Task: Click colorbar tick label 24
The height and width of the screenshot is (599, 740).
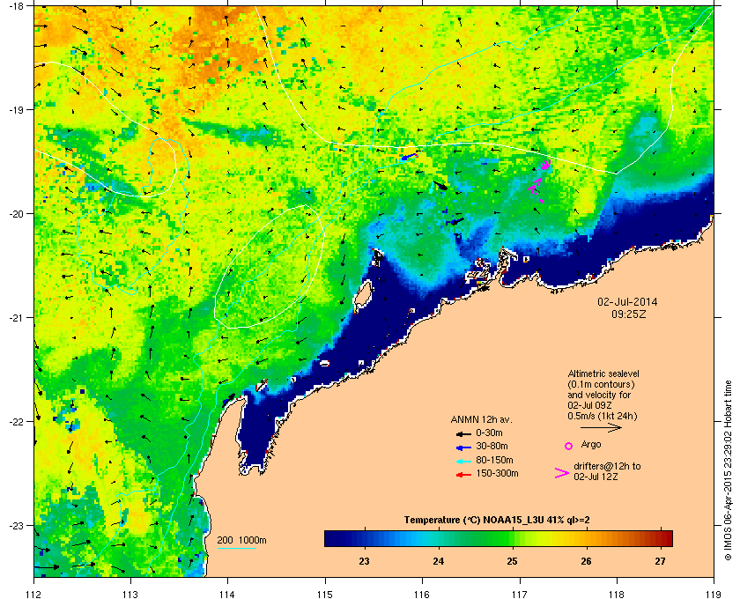Action: point(439,561)
